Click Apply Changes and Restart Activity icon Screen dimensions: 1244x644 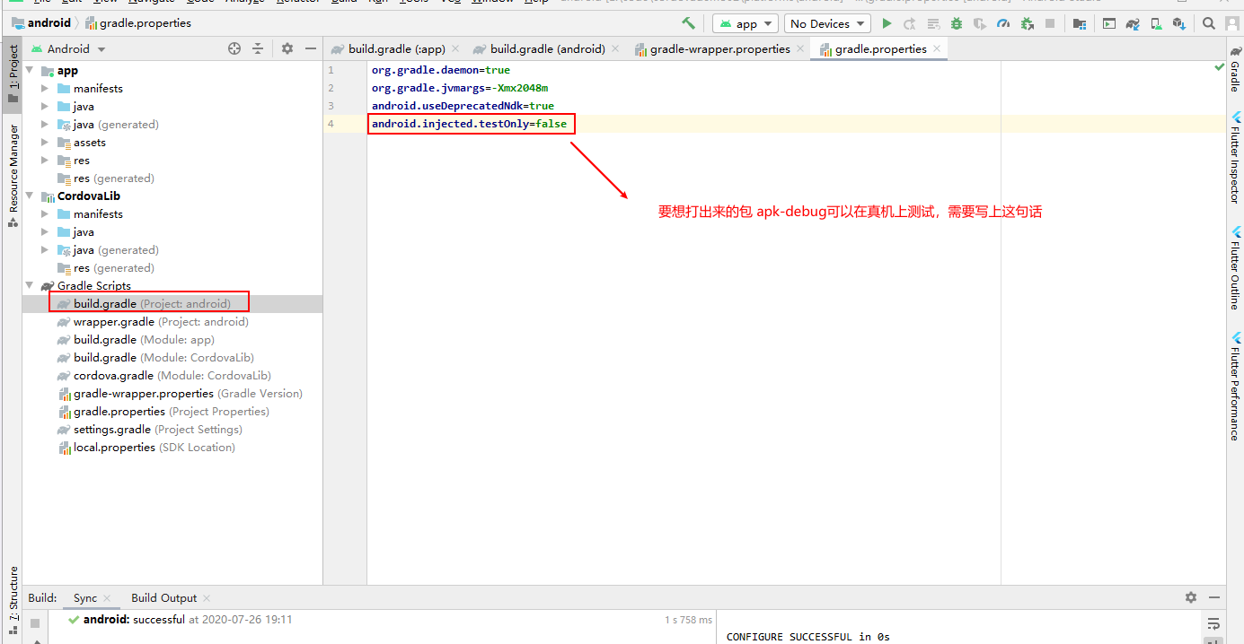coord(910,23)
